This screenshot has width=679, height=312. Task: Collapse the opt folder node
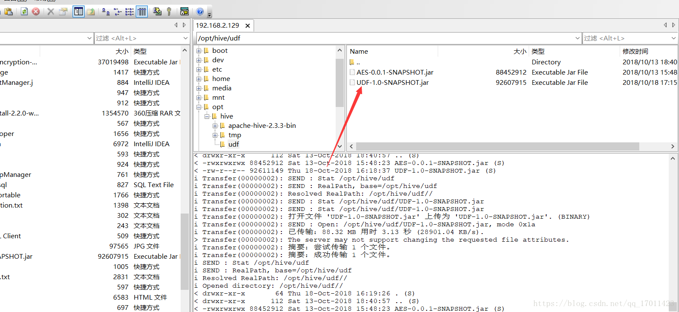tap(199, 107)
